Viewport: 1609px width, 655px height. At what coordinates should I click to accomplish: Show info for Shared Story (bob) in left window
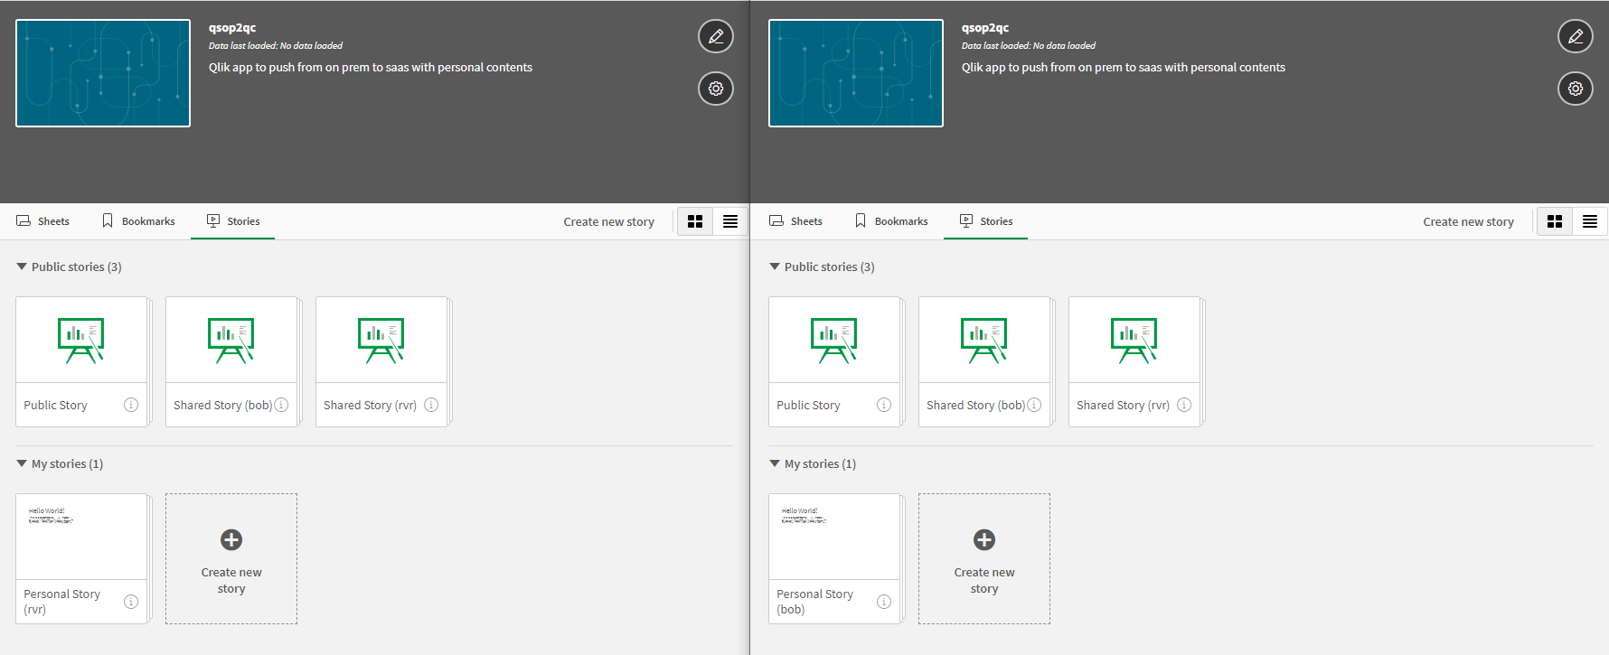281,405
